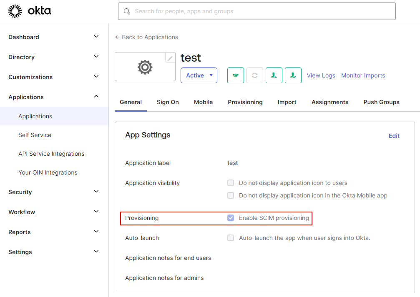420x297 pixels.
Task: Click the Okta logo
Action: click(x=30, y=11)
